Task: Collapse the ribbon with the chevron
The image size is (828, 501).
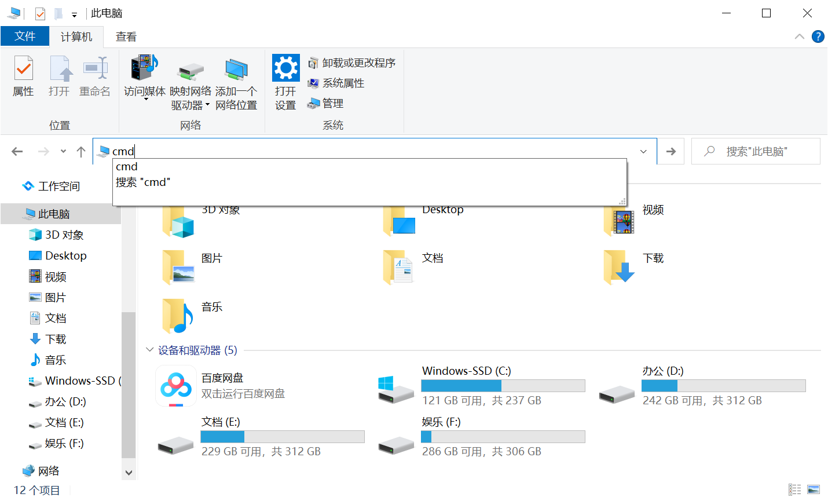Action: click(800, 36)
